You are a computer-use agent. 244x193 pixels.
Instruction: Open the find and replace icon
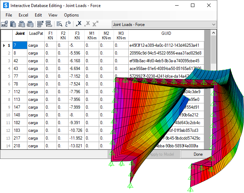[68, 24]
